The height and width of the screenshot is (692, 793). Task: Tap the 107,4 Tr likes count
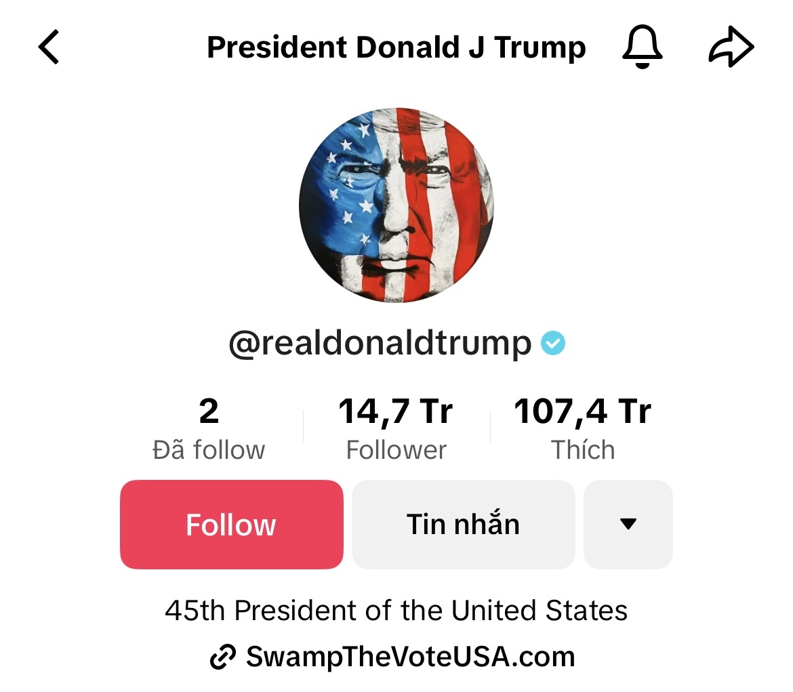(583, 411)
